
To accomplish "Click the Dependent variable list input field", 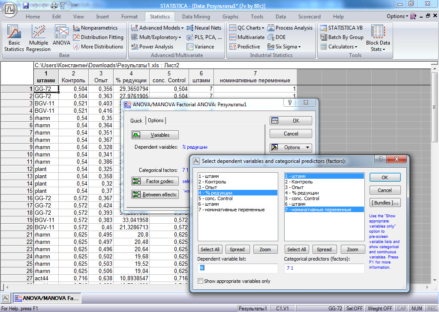I will (x=238, y=268).
